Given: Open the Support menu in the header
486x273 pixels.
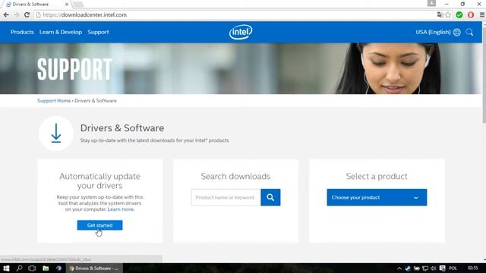Looking at the screenshot, I should point(98,32).
